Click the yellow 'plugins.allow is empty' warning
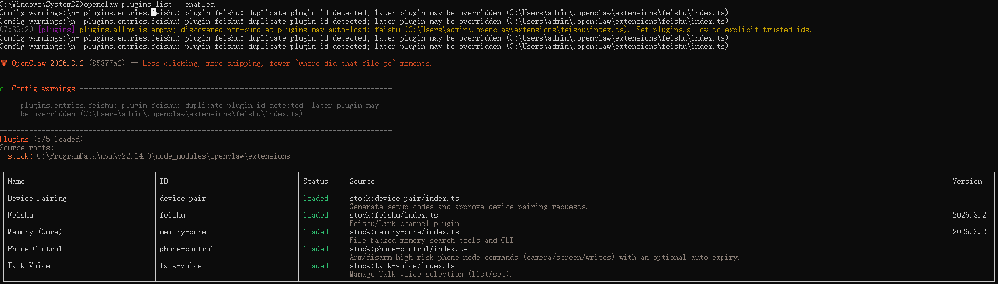Viewport: 998px width, 284px height. point(445,30)
